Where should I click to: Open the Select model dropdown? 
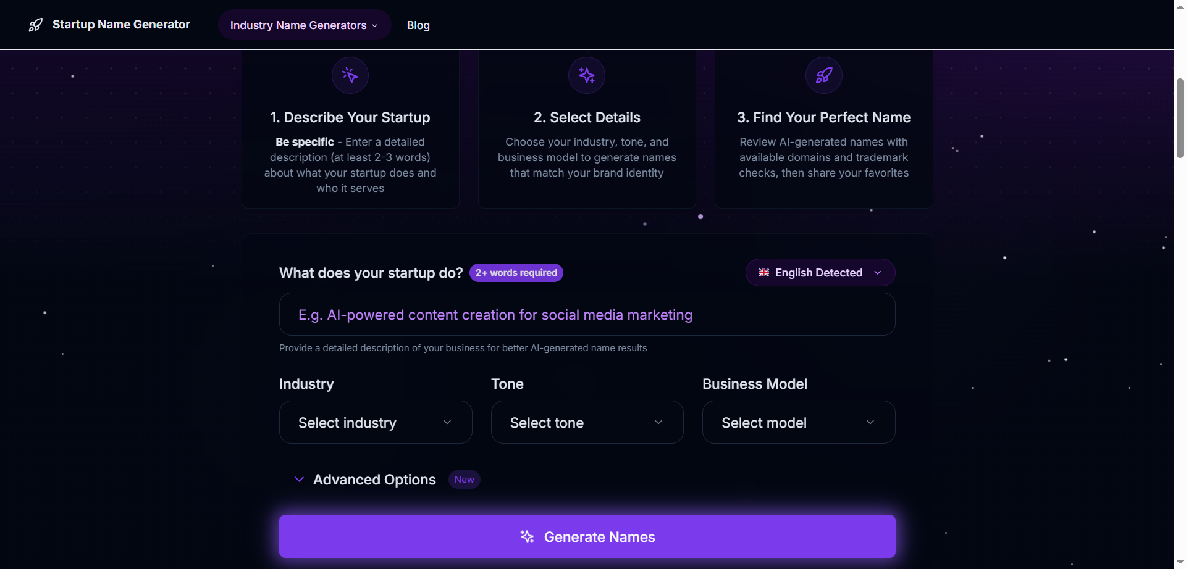click(797, 422)
